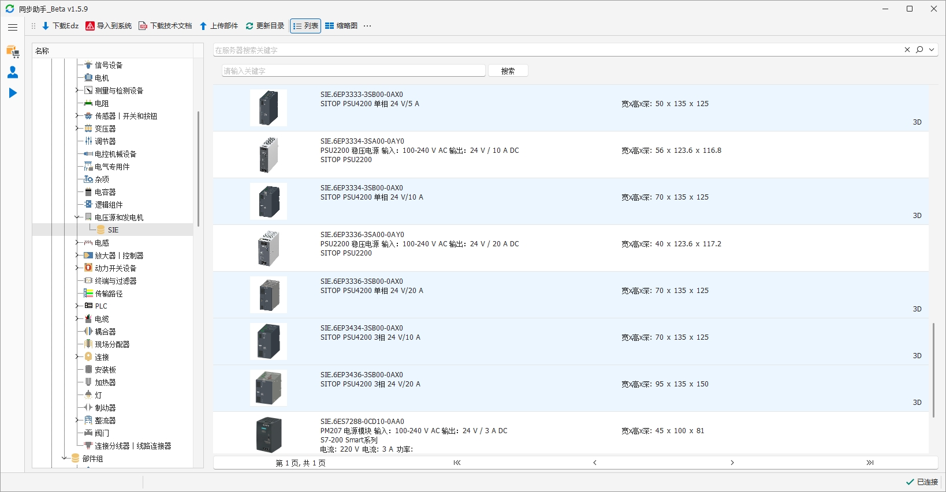The image size is (946, 492).
Task: Collapse the 电压源和发电机 tree node
Action: 77,217
